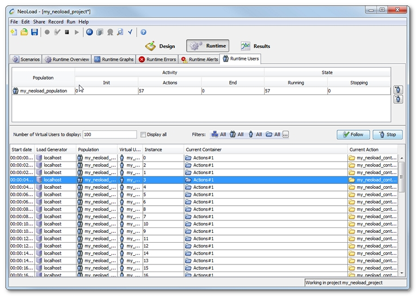
Task: Click the Number of Virtual Users field
Action: pyautogui.click(x=109, y=134)
